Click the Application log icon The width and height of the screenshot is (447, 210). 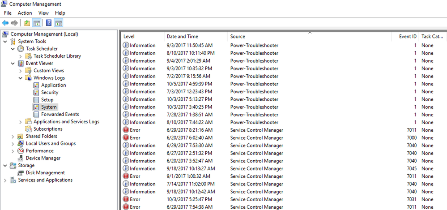click(36, 86)
